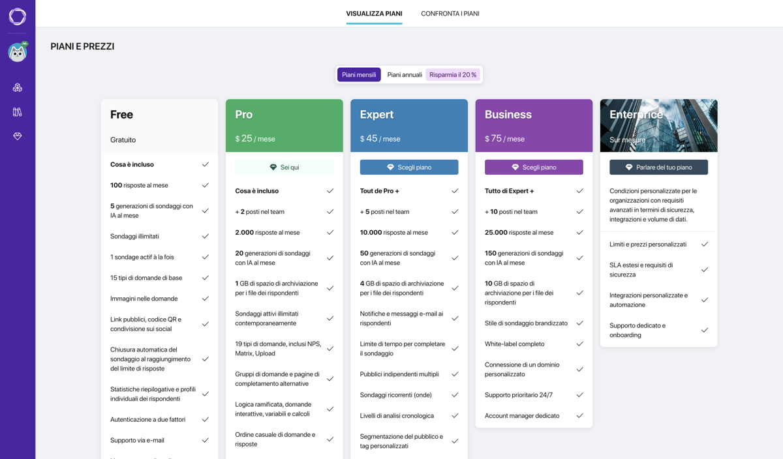Click the app logo in the sidebar

pos(18,16)
